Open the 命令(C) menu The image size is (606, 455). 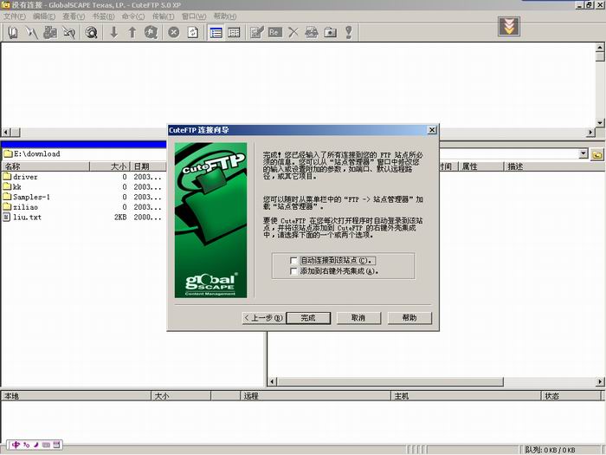coord(133,16)
